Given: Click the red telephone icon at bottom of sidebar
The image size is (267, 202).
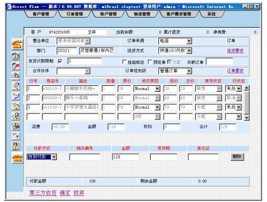Looking at the screenshot, I should [x=17, y=158].
